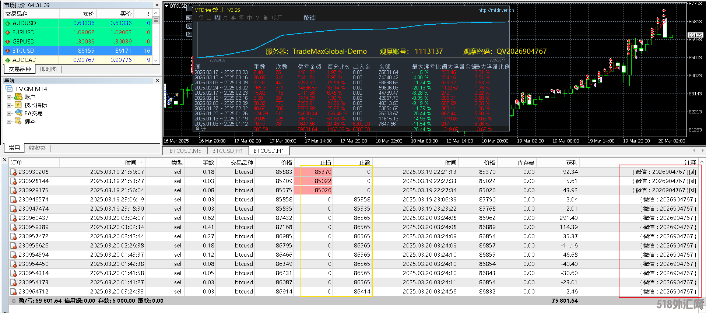The width and height of the screenshot is (706, 313).
Task: Switch to the 即时图 tab
Action: click(x=48, y=69)
